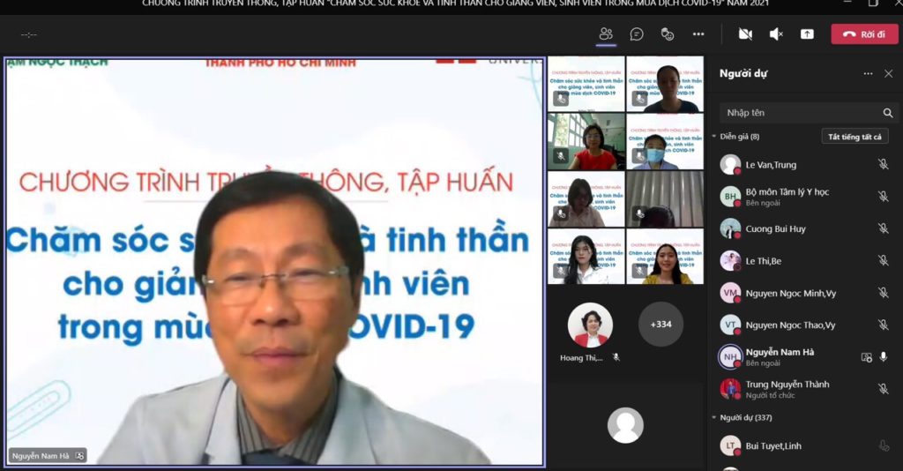Screen dimensions: 903x471
Task: Unmute the microphone in toolbar
Action: pos(776,34)
